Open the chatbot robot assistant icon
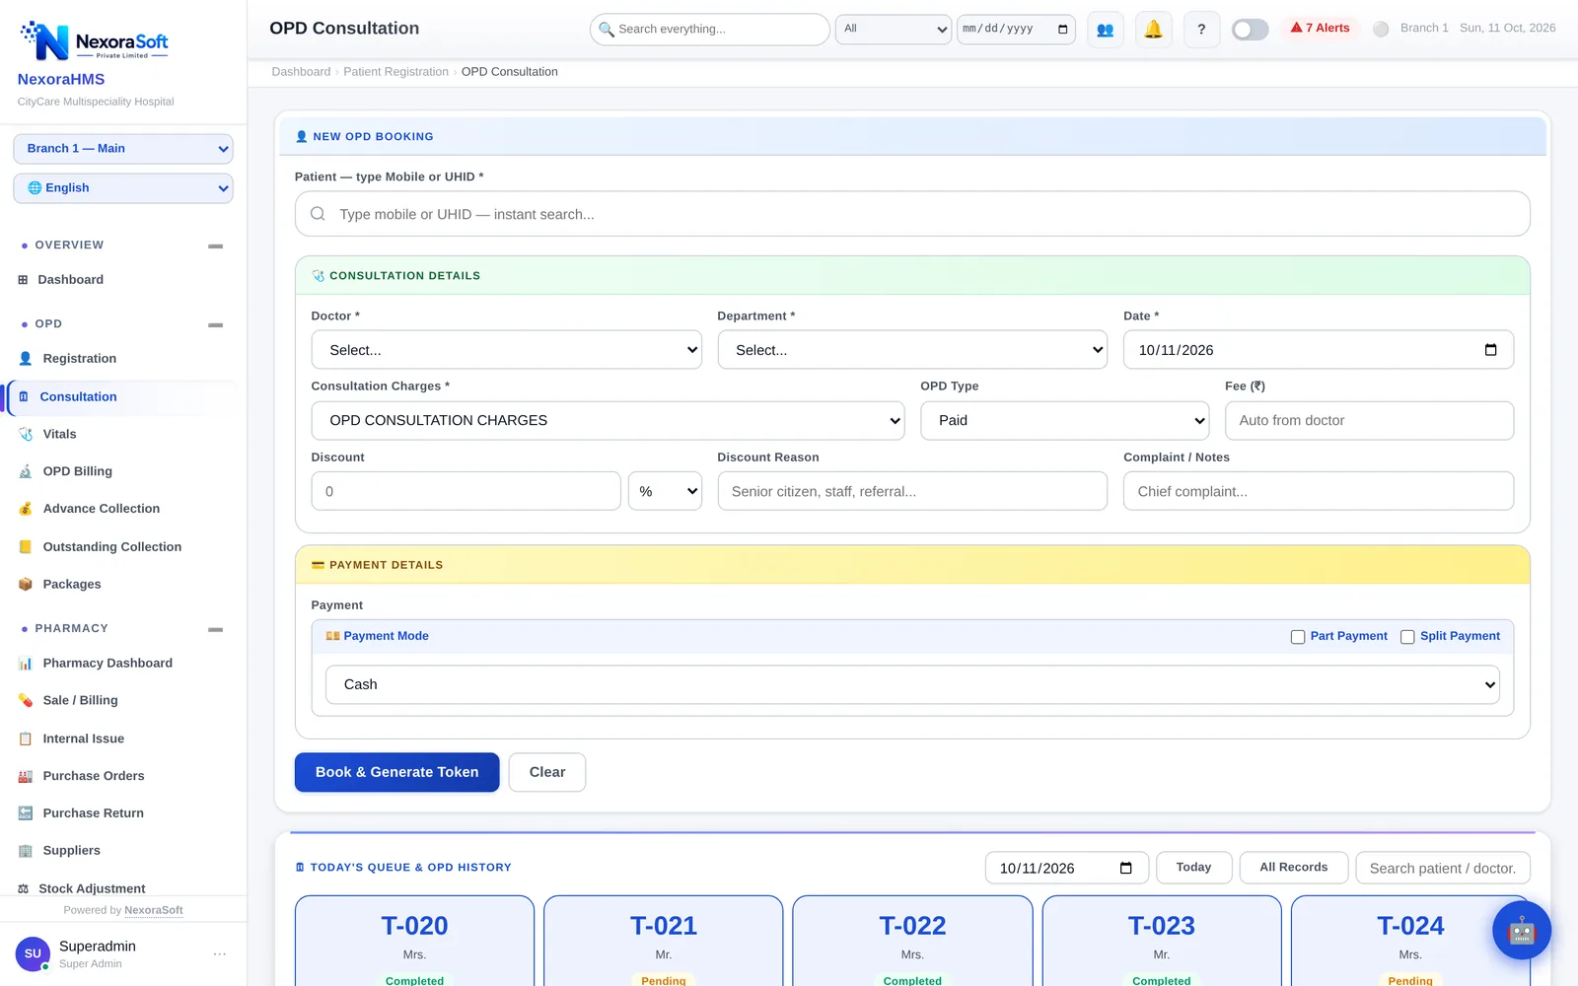 1522,930
